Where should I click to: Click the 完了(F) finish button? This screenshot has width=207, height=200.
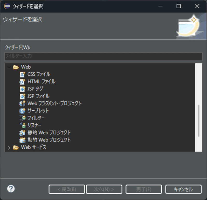(144, 189)
